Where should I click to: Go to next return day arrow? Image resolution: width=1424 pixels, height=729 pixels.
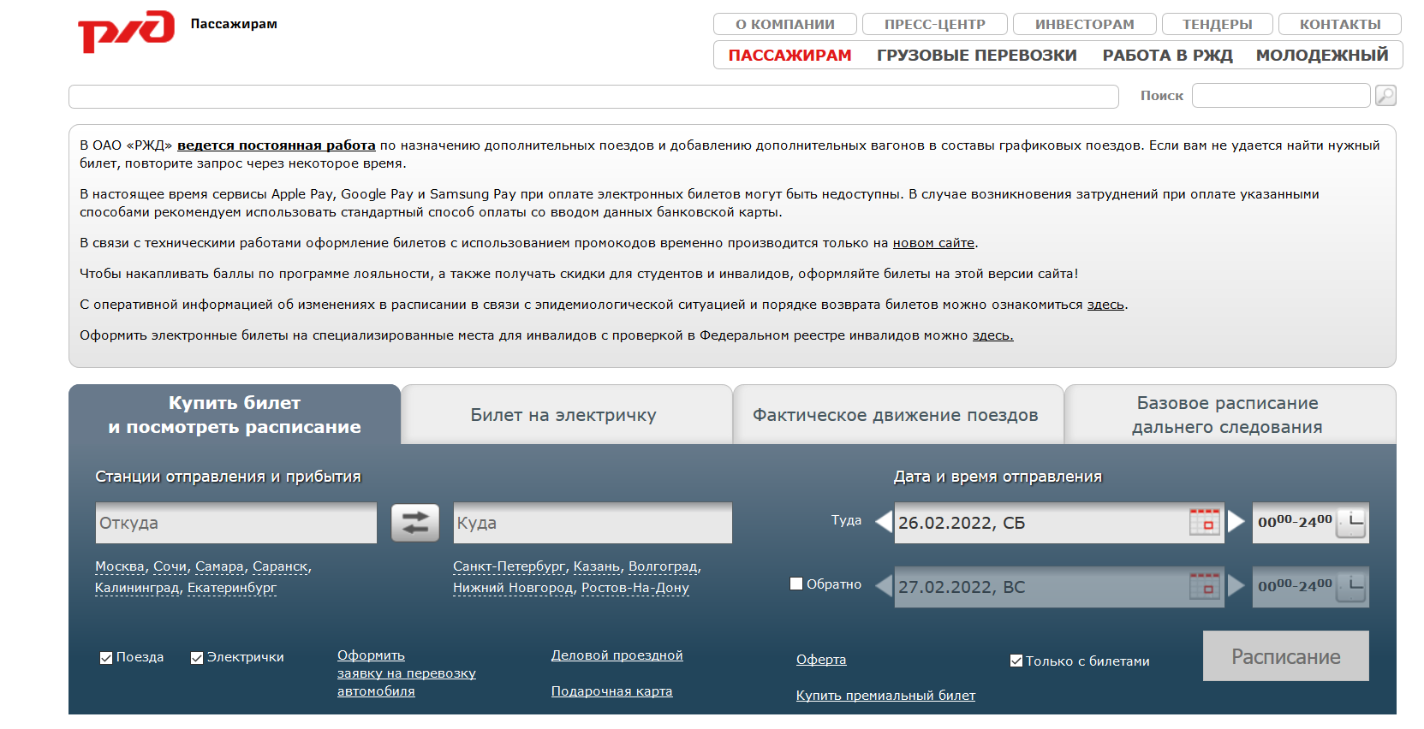point(1236,586)
